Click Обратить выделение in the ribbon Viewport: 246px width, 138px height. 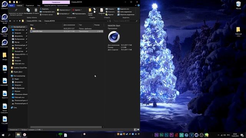126,15
